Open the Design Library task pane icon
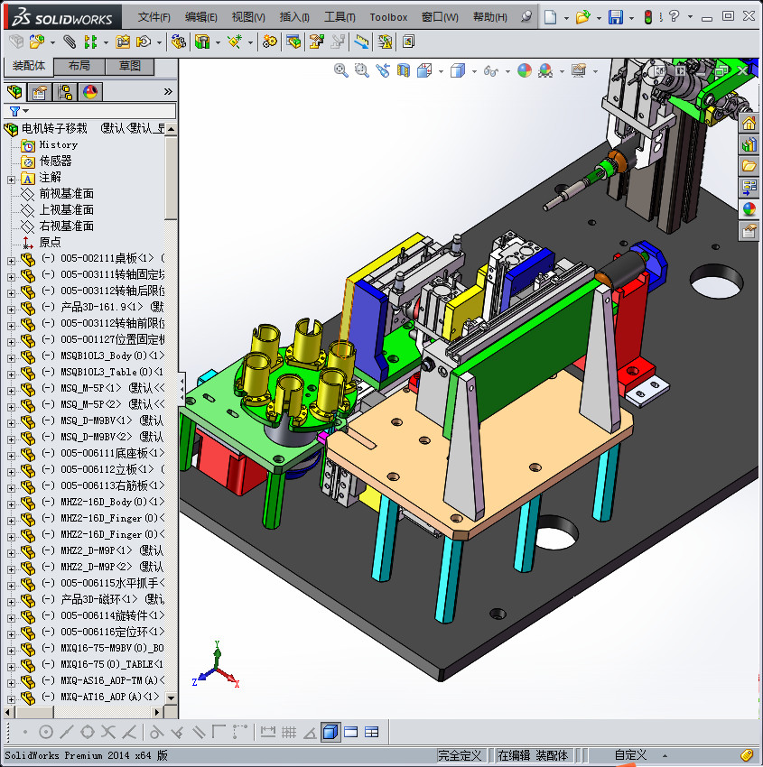This screenshot has height=767, width=763. tap(749, 144)
